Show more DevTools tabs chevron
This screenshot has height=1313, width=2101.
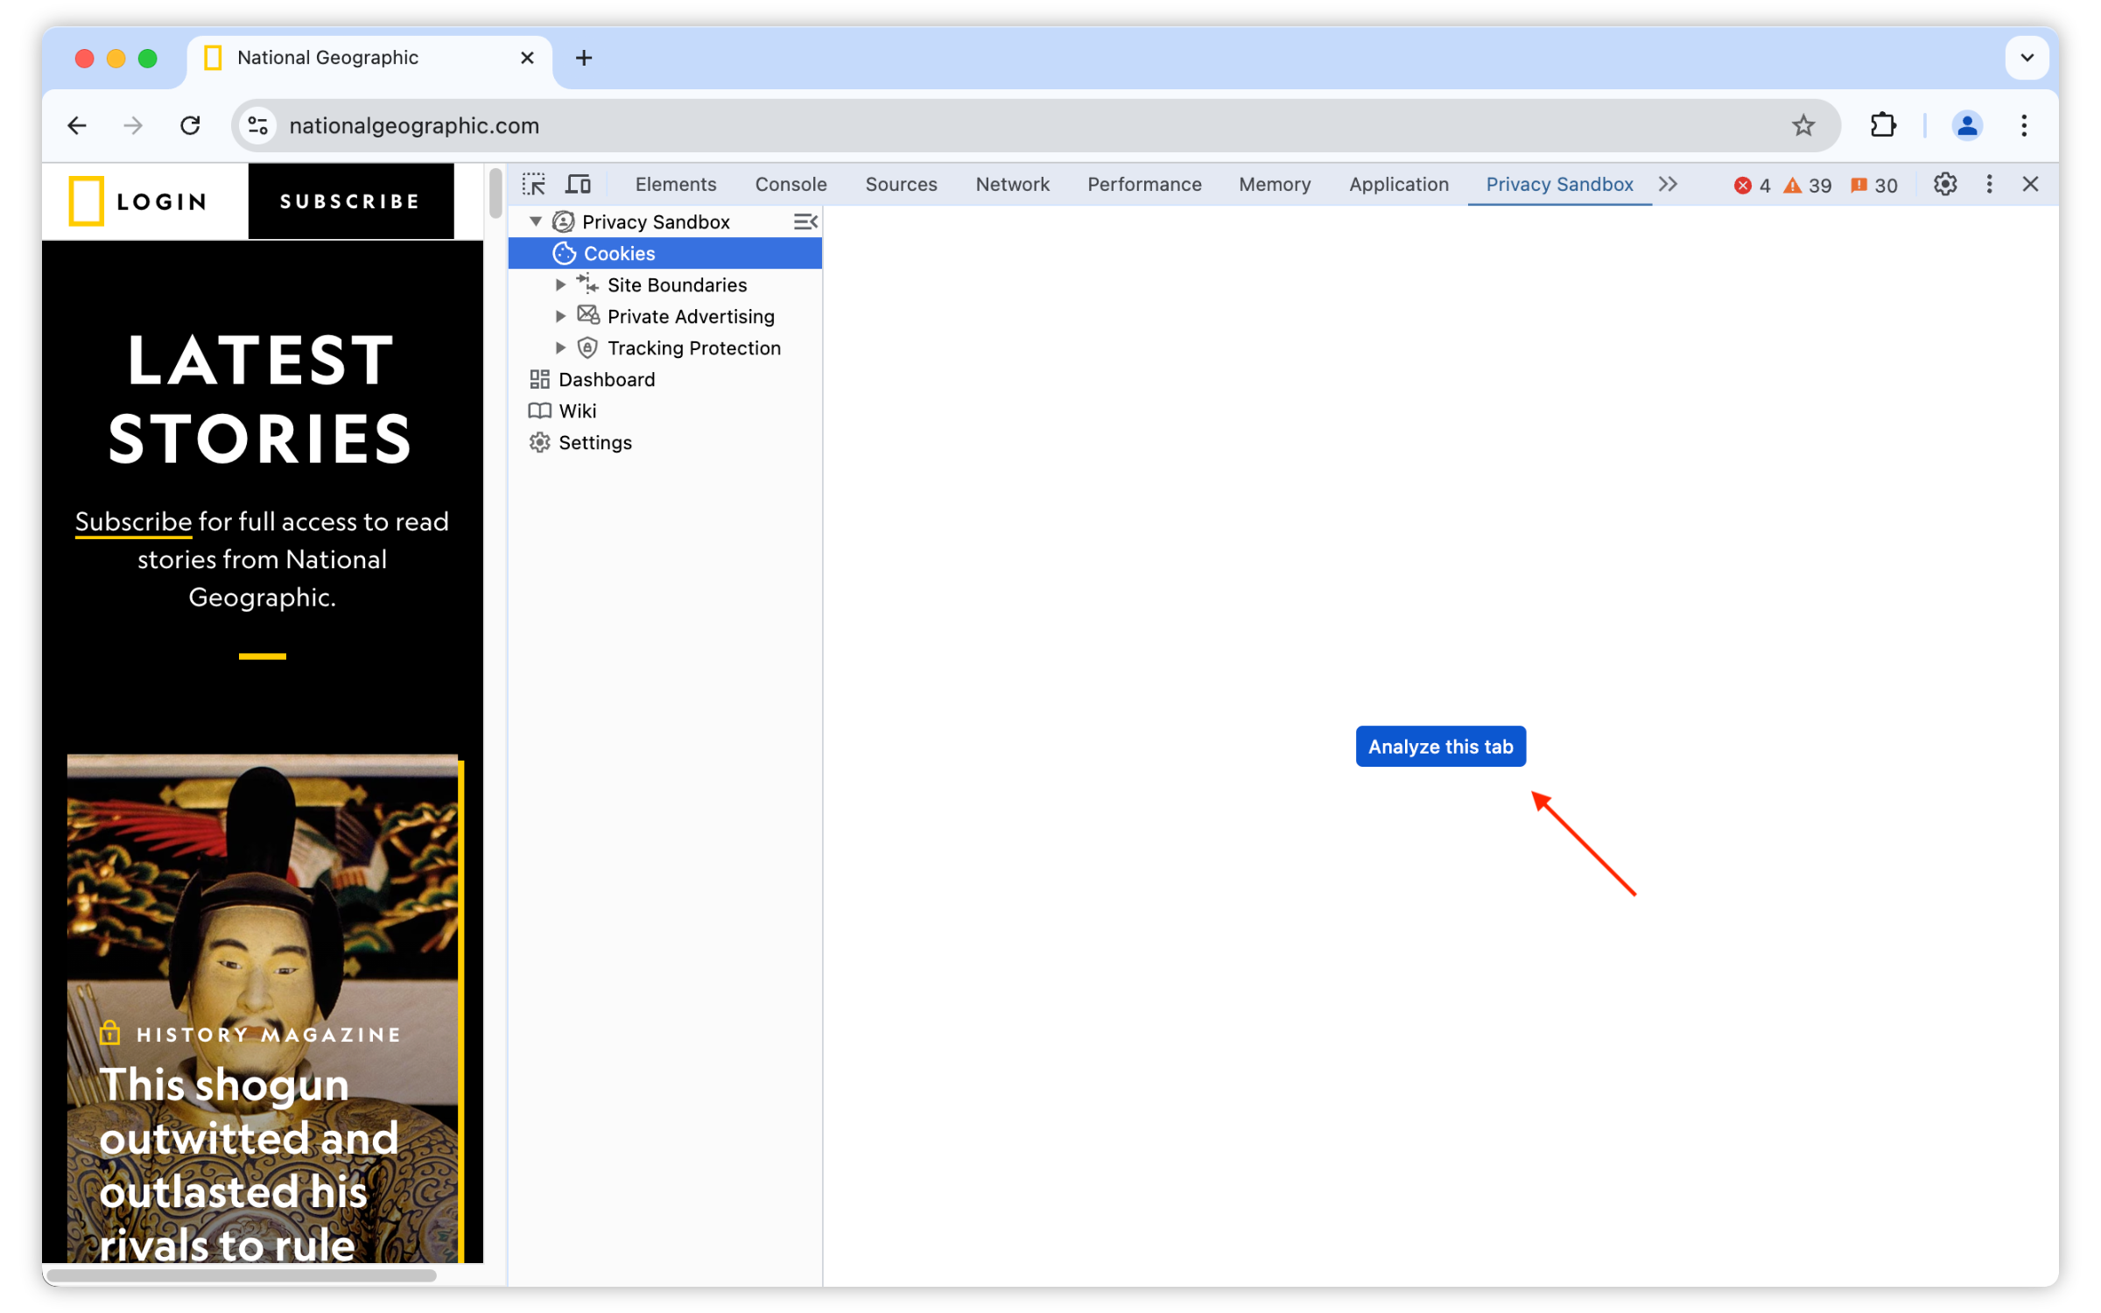pos(1668,185)
